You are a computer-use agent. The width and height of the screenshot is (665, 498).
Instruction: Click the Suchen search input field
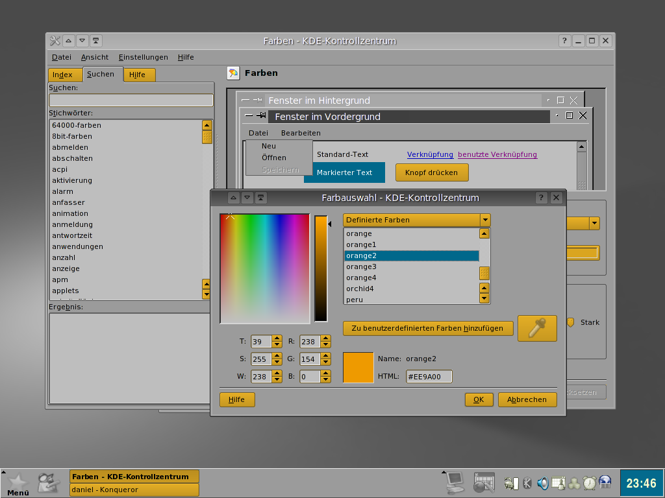[131, 100]
